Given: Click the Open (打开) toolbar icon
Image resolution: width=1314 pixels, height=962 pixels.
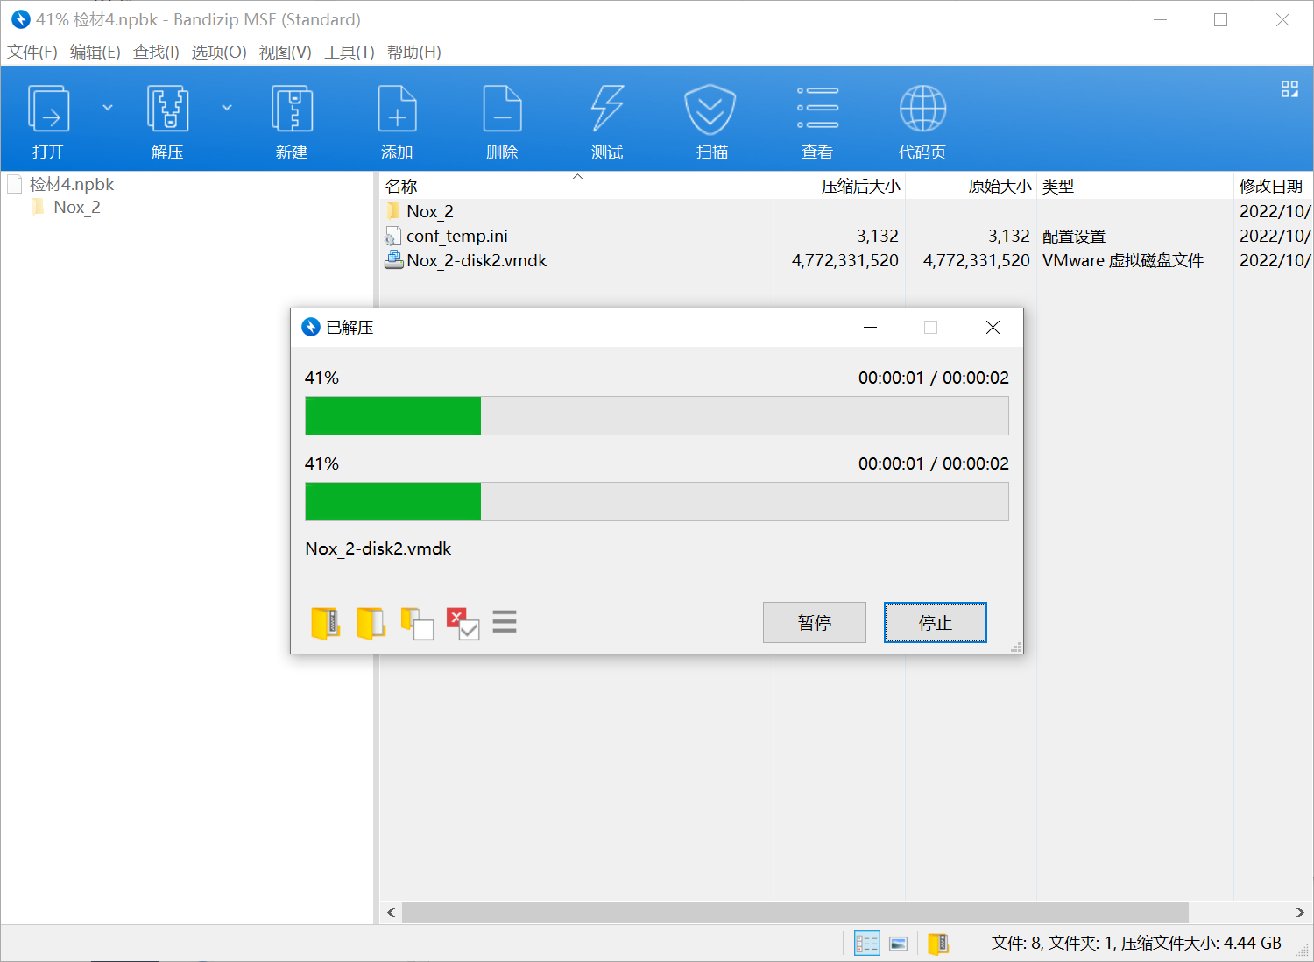Looking at the screenshot, I should click(48, 109).
